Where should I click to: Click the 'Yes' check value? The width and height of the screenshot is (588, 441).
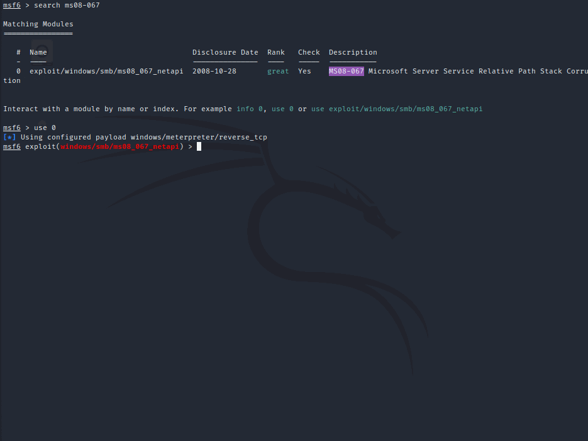coord(304,71)
